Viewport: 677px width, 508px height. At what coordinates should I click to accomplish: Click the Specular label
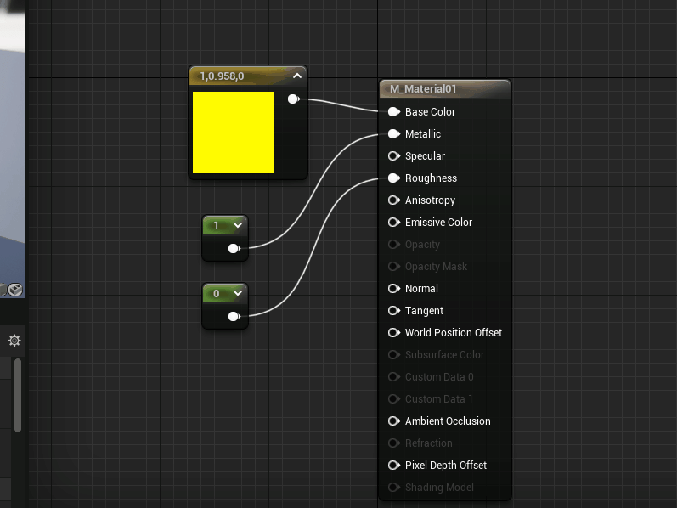pos(425,156)
